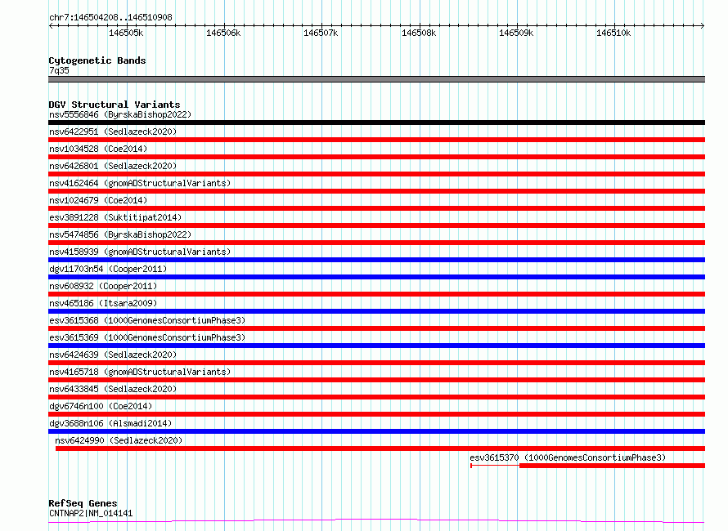Click the black bar under nsv5556846
This screenshot has width=728, height=531.
376,123
